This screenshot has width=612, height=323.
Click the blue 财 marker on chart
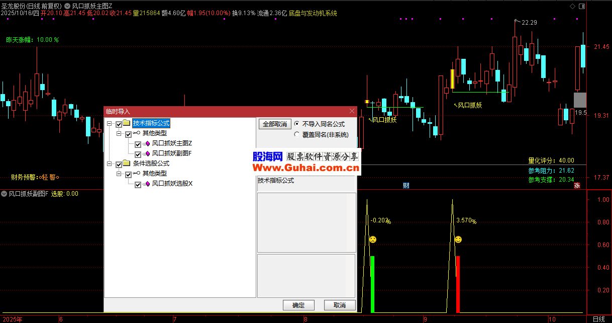[406, 186]
